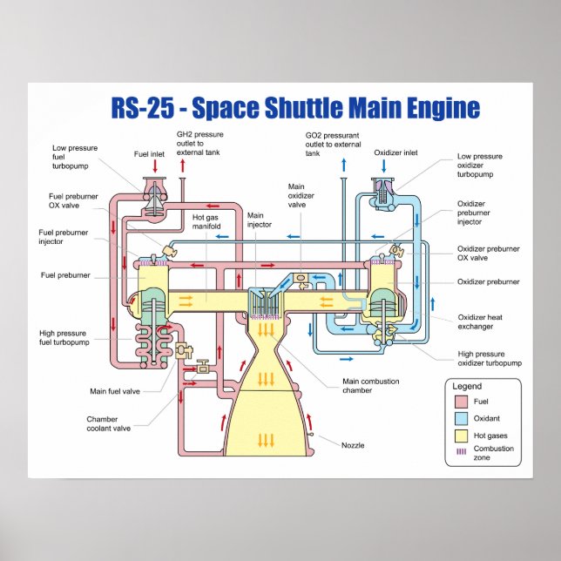Click the RS-25 Space Shuttle Main Engine title
The image size is (561, 561).
point(295,108)
